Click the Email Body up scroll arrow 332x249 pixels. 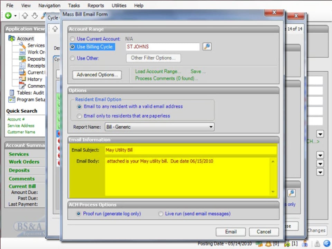[273, 162]
